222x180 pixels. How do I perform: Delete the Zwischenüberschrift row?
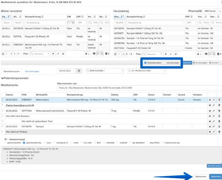coord(219,105)
